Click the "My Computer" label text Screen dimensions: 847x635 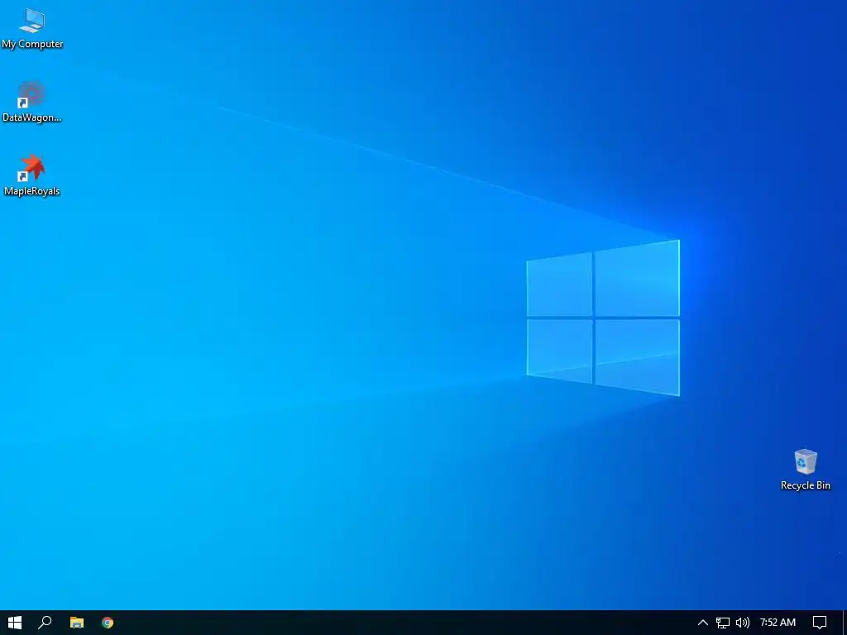[32, 45]
